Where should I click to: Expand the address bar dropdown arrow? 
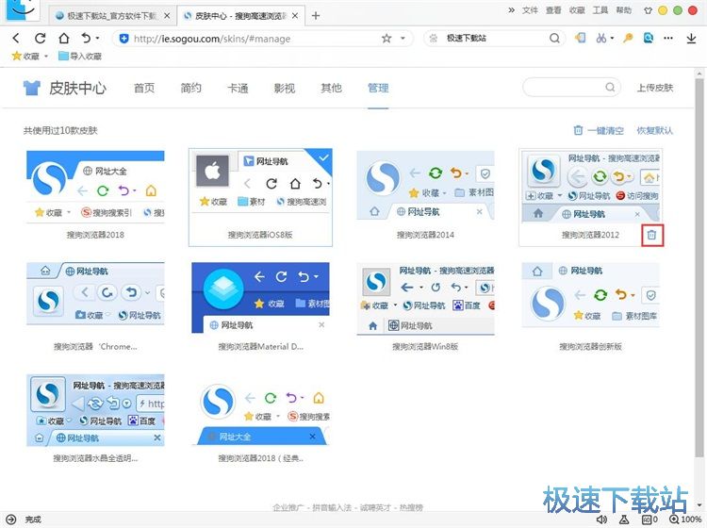pyautogui.click(x=404, y=39)
